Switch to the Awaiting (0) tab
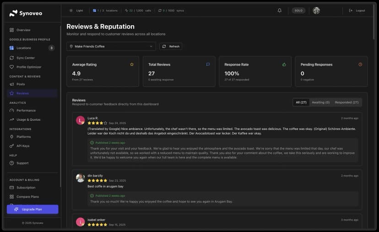 coord(320,103)
